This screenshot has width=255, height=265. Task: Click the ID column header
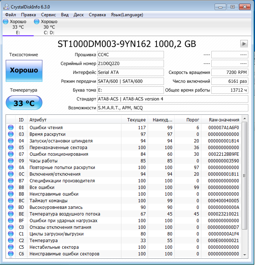coord(21,120)
